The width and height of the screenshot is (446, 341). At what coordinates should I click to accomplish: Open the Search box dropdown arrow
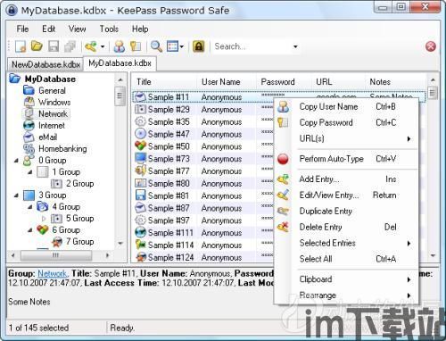[295, 46]
